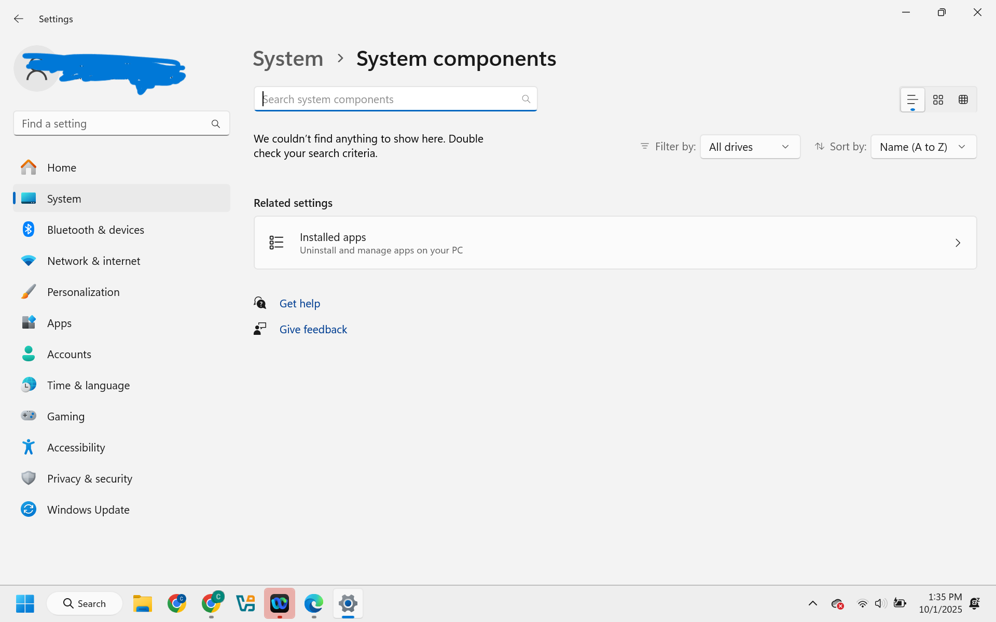Switch to grid view layout icon
The width and height of the screenshot is (996, 622).
[x=938, y=100]
